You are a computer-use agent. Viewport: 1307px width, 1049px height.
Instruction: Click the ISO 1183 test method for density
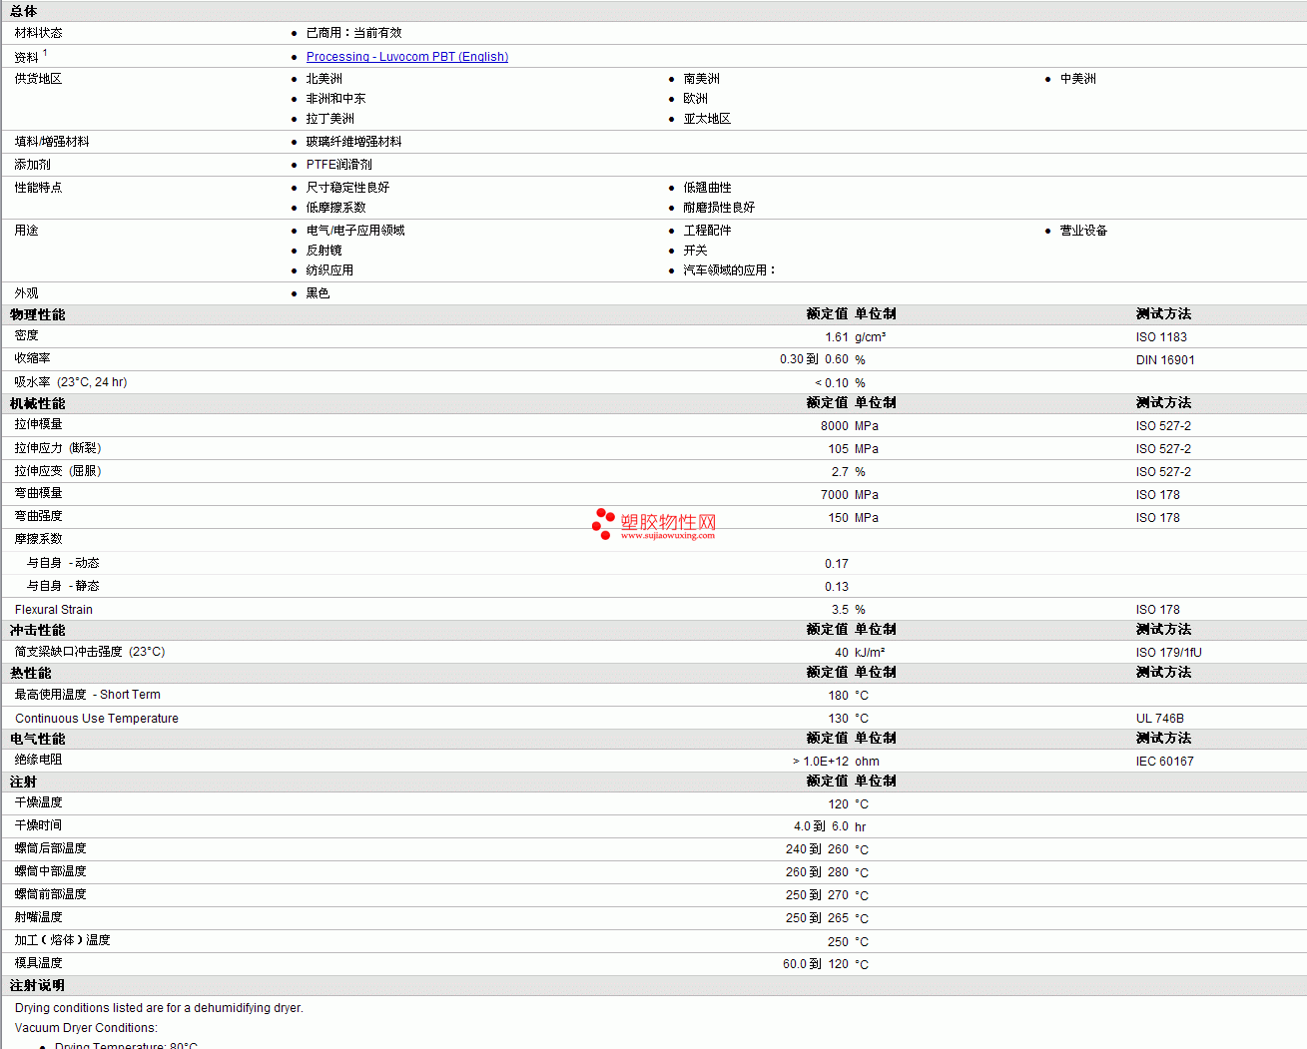(x=1161, y=337)
